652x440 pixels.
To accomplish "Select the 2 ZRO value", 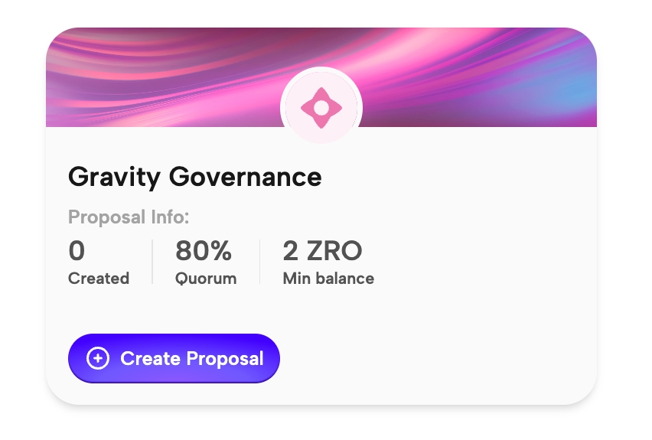I will click(x=322, y=251).
